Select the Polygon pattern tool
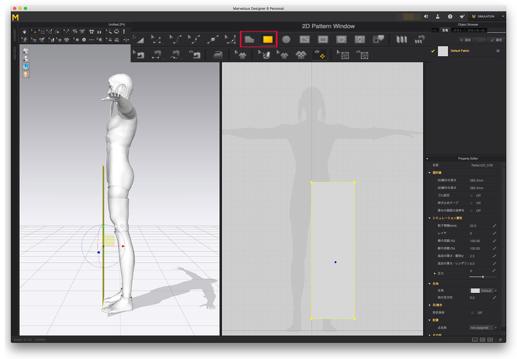This screenshot has width=517, height=359. pos(249,40)
